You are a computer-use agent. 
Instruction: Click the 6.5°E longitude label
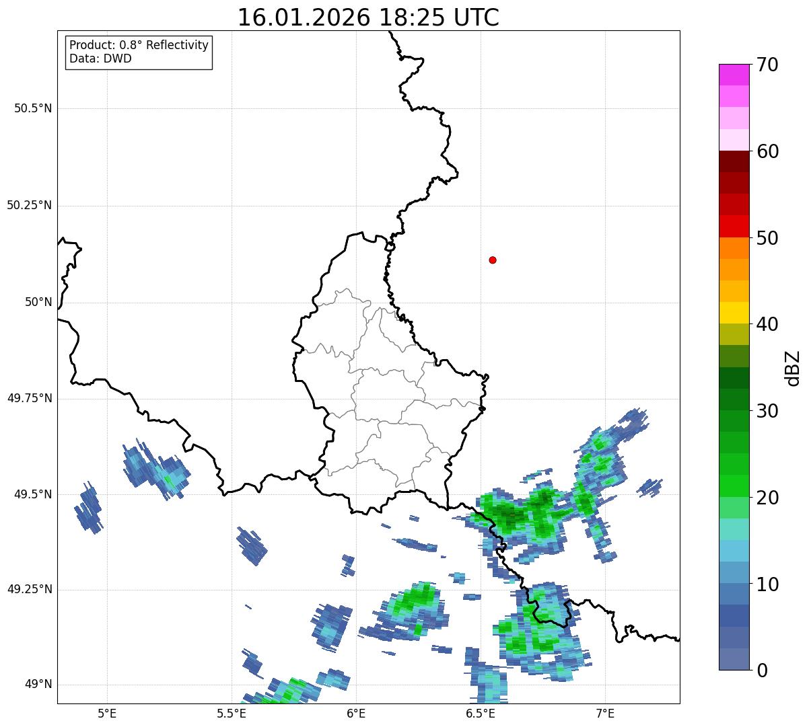(481, 713)
